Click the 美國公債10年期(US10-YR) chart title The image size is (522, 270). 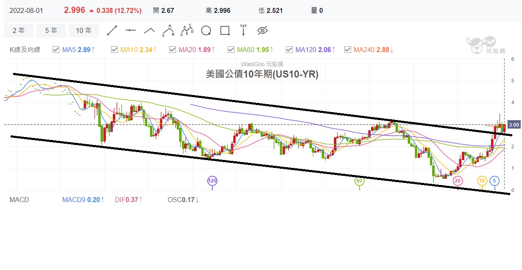(262, 74)
